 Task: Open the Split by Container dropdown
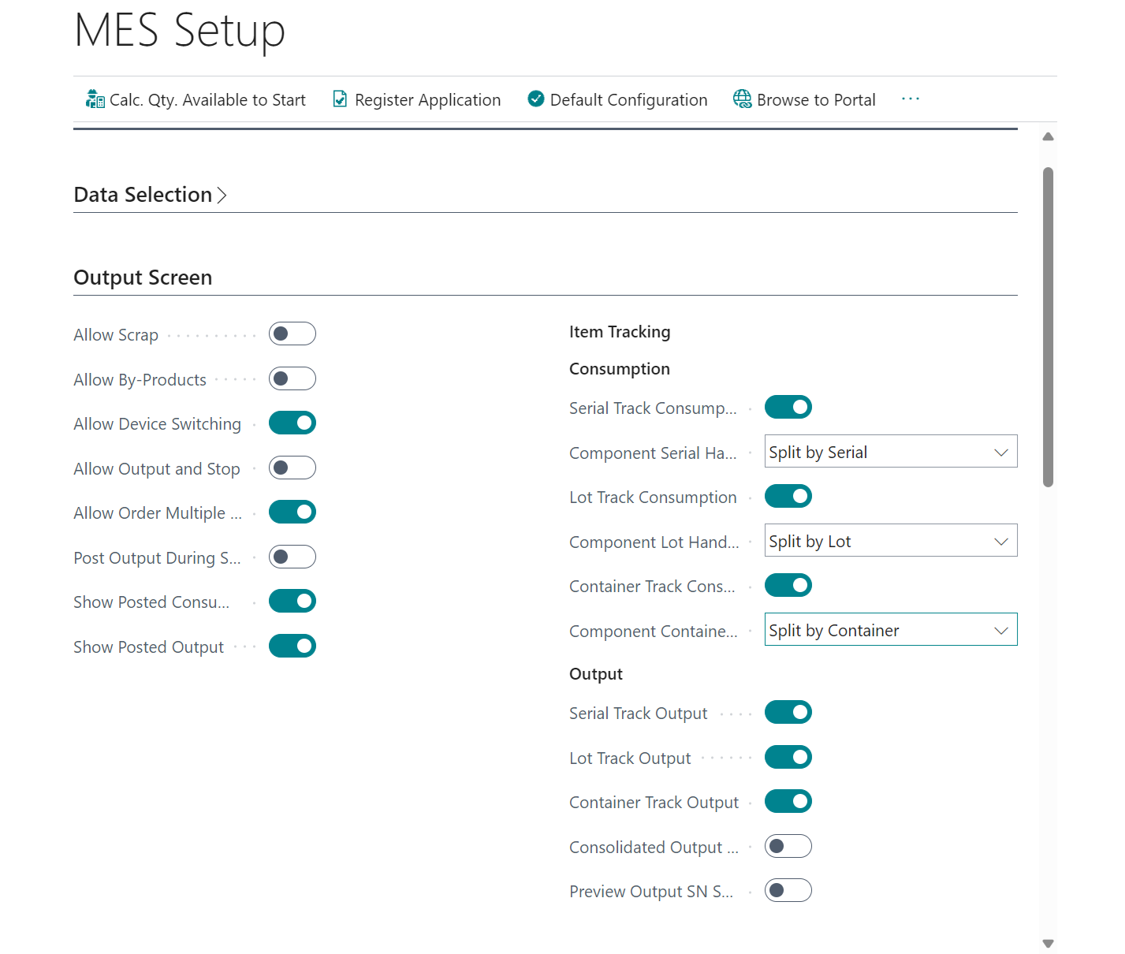point(1000,629)
